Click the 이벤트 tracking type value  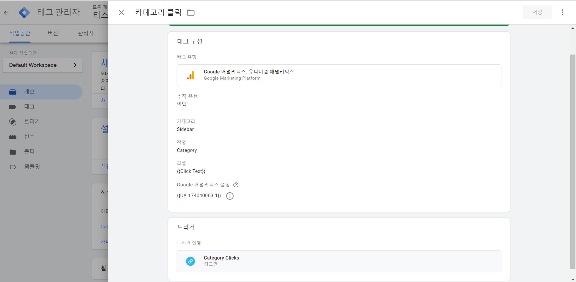pyautogui.click(x=184, y=104)
